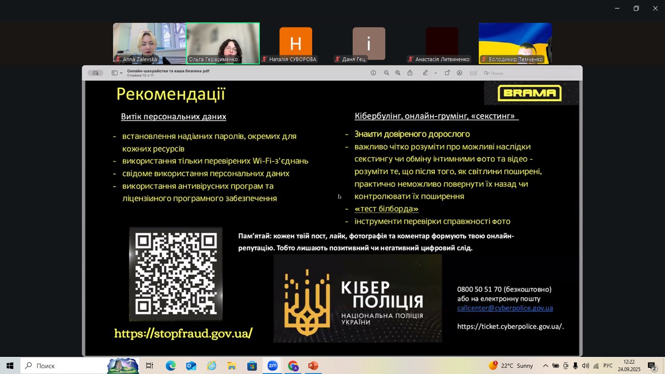The width and height of the screenshot is (665, 374).
Task: Click the zoom in magnifier in PDF toolbar
Action: click(398, 73)
